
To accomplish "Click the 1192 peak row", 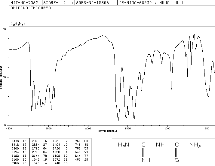I will point(60,156).
